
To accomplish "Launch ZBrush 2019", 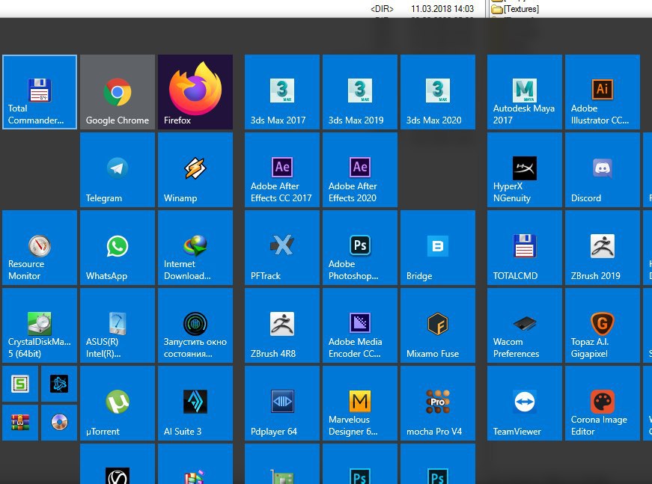I will point(602,248).
